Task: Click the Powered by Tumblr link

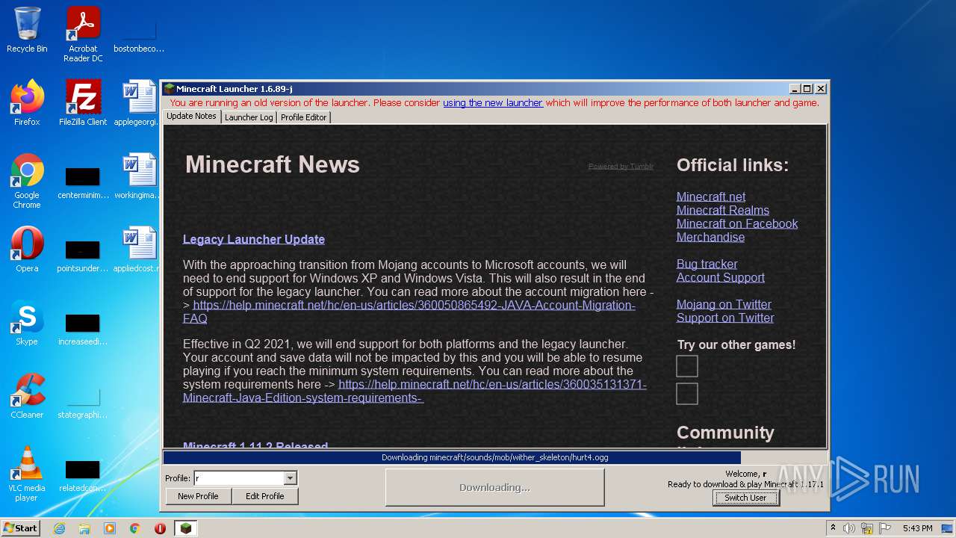Action: click(x=621, y=167)
